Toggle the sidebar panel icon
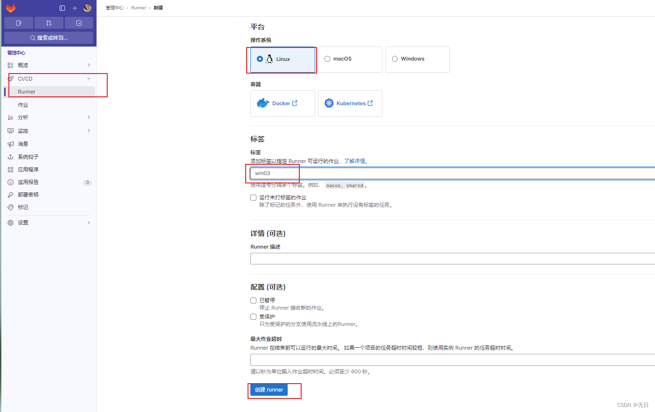Viewport: 655px width, 412px height. [x=62, y=8]
